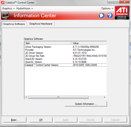The height and width of the screenshot is (127, 131).
Task: Click the ATI Radeon Premium Graphics logo
Action: (x=122, y=13)
